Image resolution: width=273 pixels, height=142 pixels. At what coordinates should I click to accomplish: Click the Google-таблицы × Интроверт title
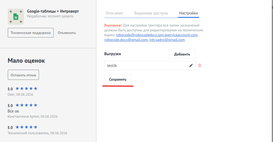point(53,11)
